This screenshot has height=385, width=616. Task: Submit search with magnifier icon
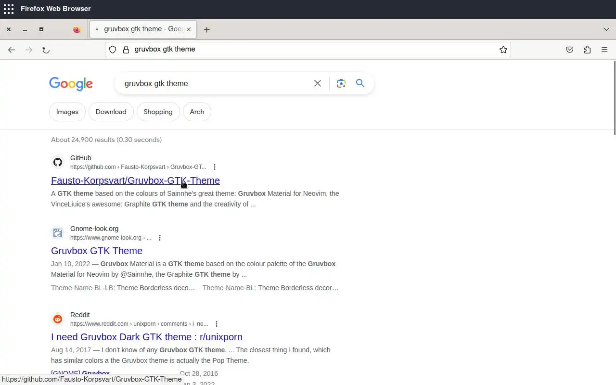tap(360, 83)
